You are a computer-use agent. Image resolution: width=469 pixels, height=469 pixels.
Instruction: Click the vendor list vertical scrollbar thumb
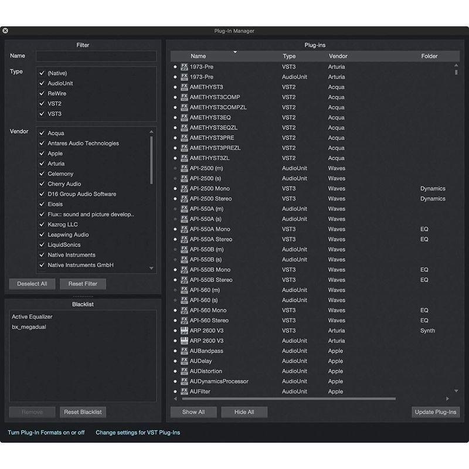pyautogui.click(x=151, y=160)
